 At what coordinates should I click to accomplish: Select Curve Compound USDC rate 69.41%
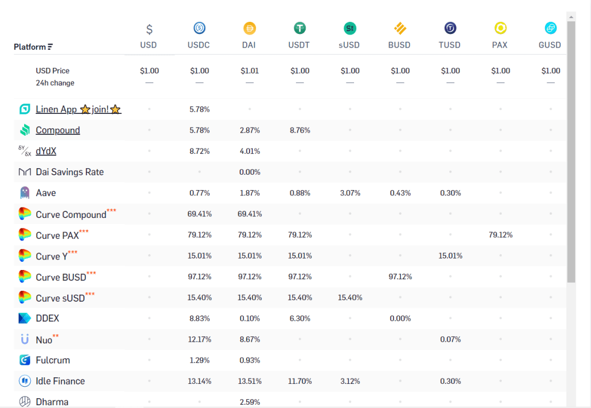199,214
